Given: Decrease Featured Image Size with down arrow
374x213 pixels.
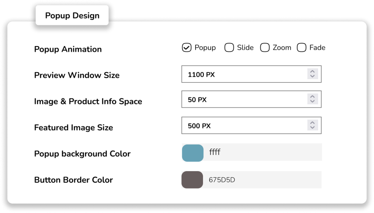Looking at the screenshot, I should [x=312, y=128].
